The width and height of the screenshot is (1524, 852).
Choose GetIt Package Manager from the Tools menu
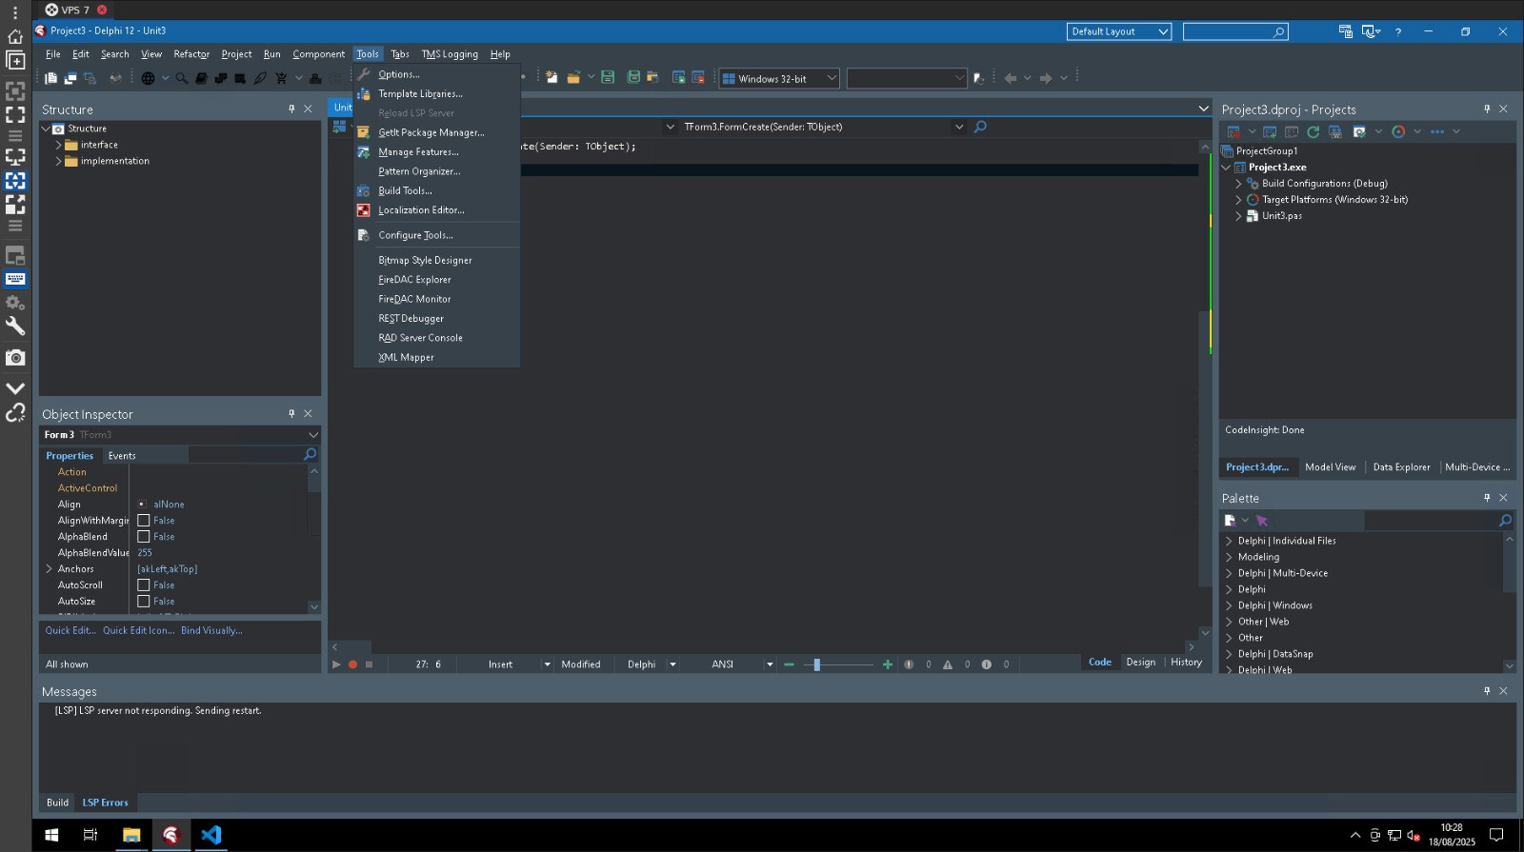(431, 132)
